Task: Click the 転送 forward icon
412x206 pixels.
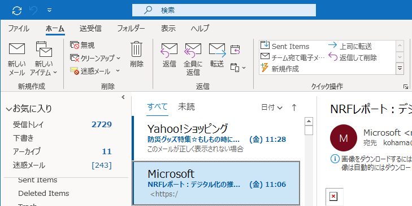Action: pos(217,50)
